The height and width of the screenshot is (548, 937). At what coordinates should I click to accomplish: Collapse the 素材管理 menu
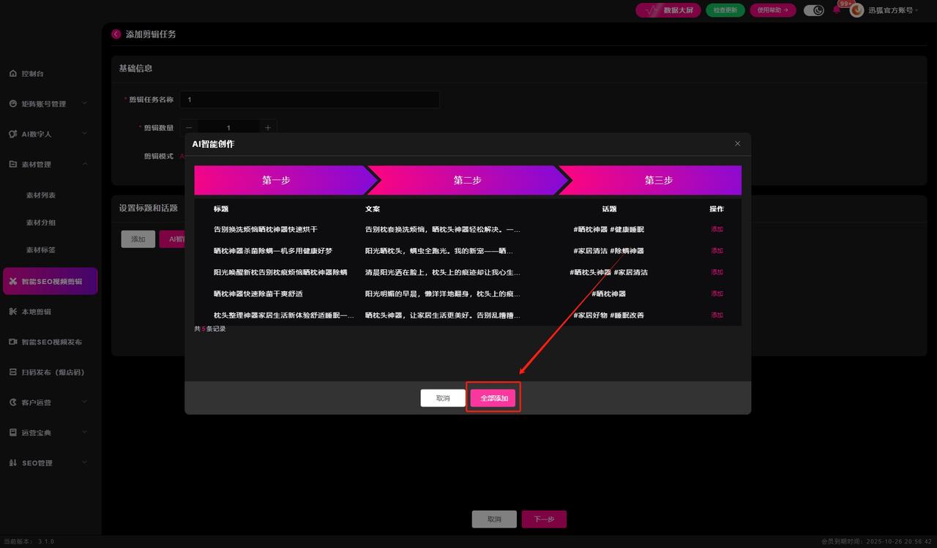pos(84,165)
